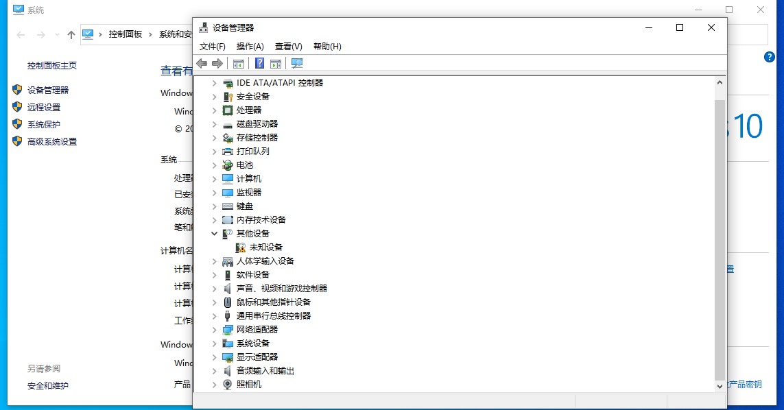The image size is (784, 410).
Task: Click the keyboard icon beside 键盘
Action: click(x=226, y=206)
